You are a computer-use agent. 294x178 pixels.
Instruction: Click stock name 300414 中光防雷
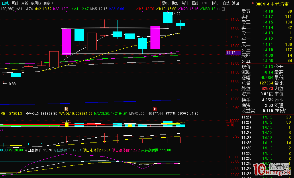pyautogui.click(x=271, y=3)
